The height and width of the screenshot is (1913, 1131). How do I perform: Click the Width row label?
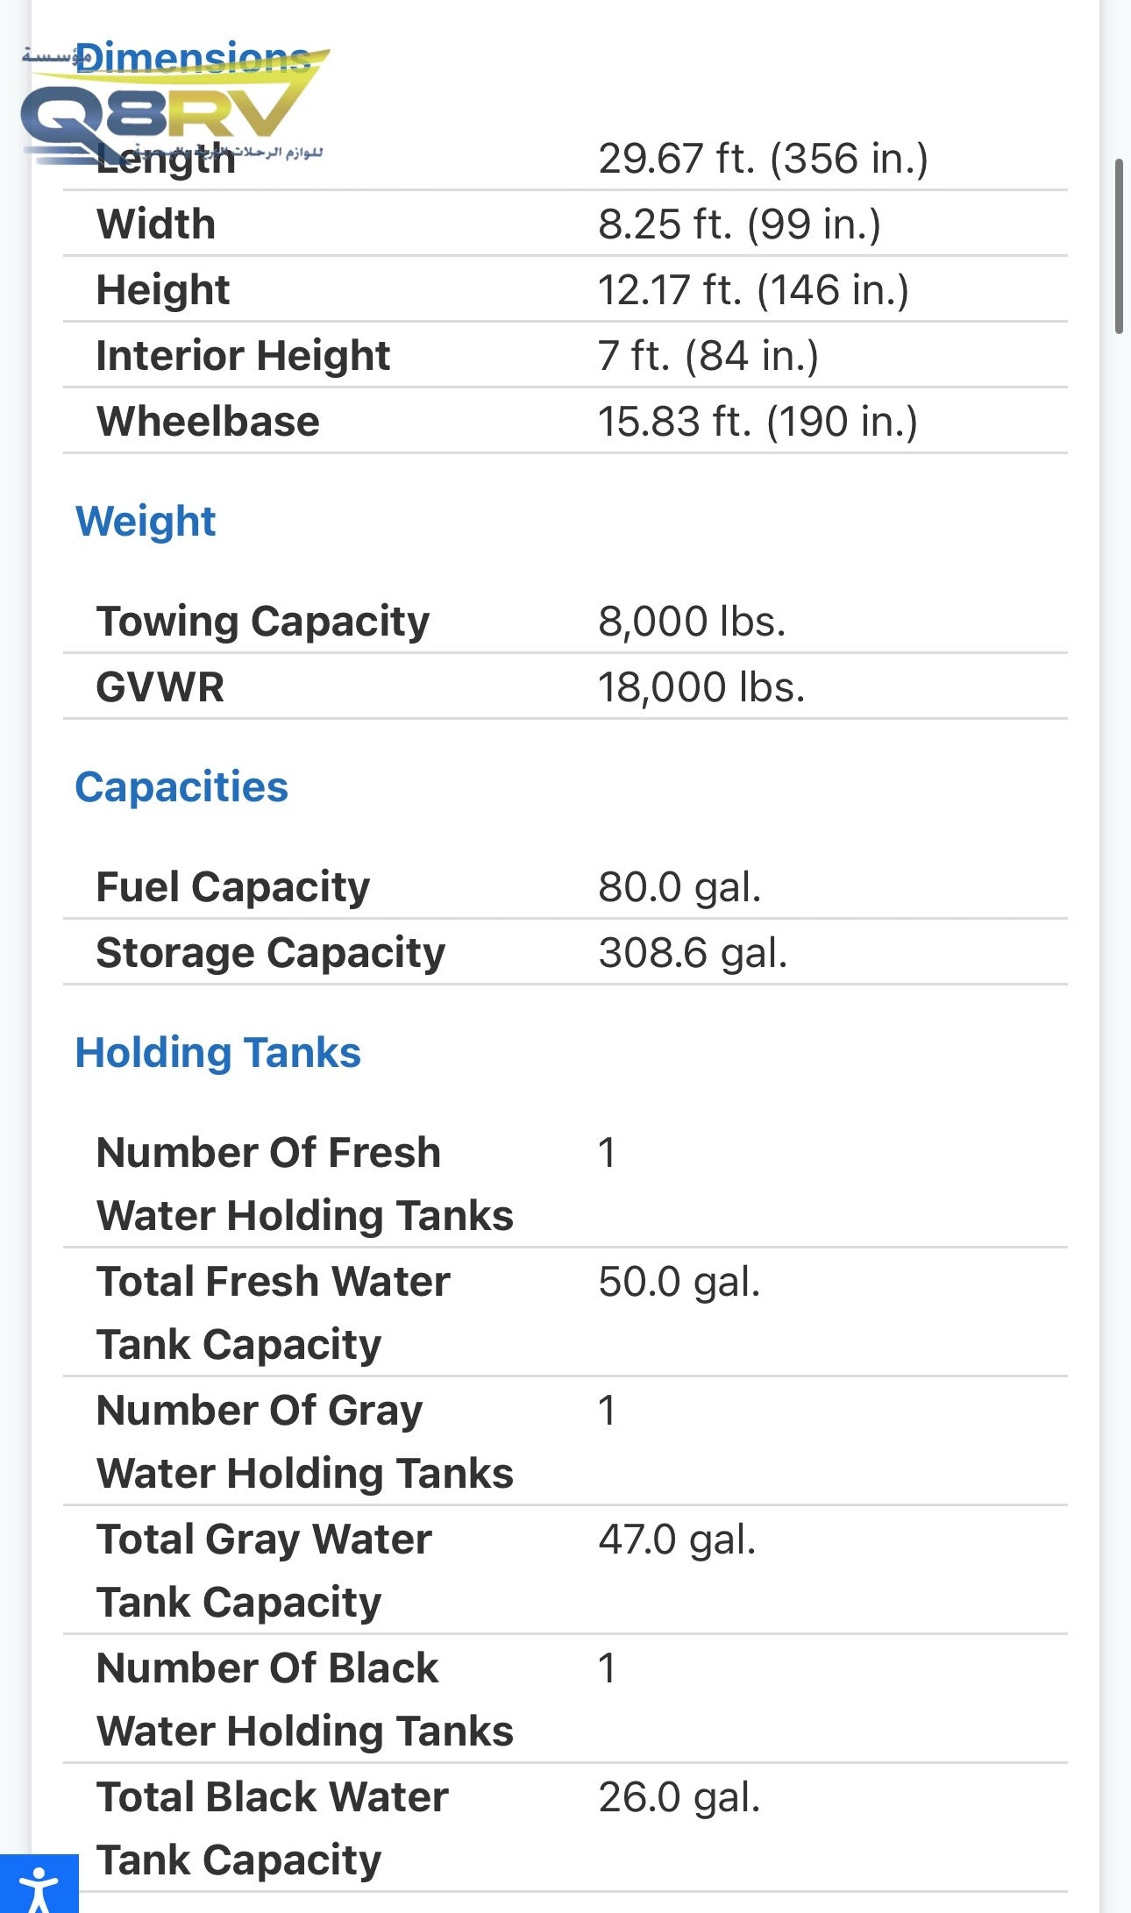[x=156, y=224]
